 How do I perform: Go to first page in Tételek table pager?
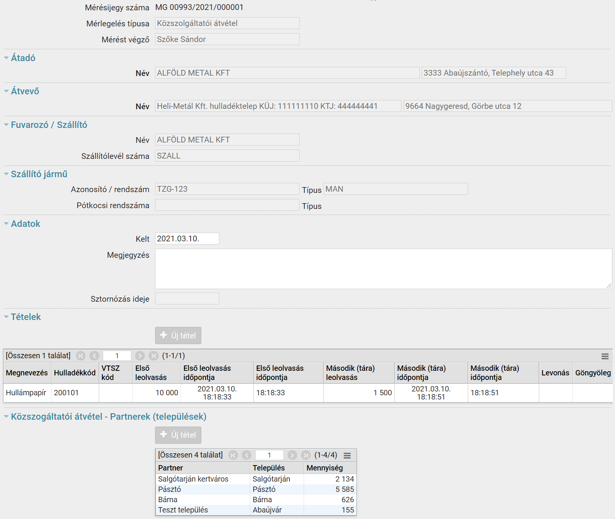[x=81, y=356]
